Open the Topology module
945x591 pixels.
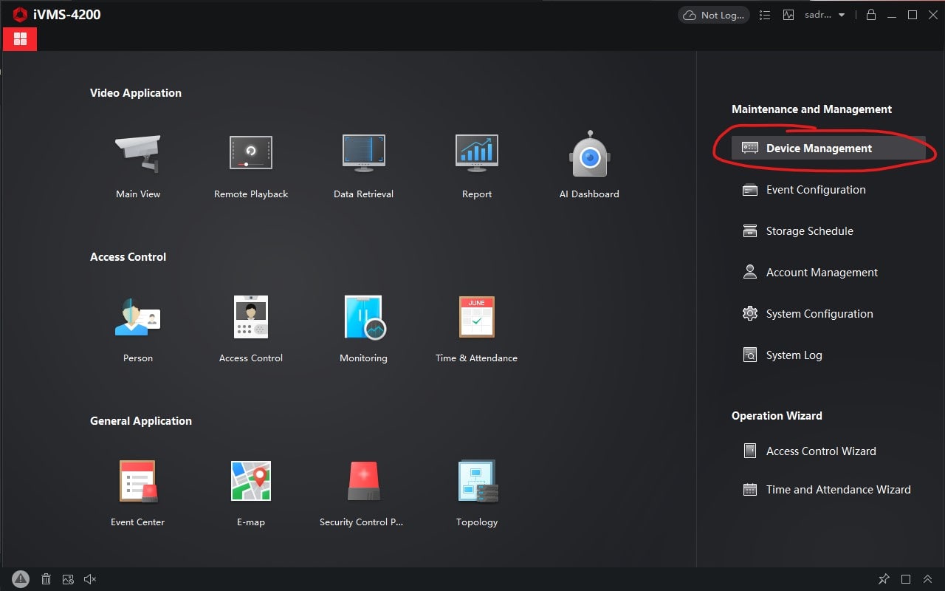coord(477,482)
